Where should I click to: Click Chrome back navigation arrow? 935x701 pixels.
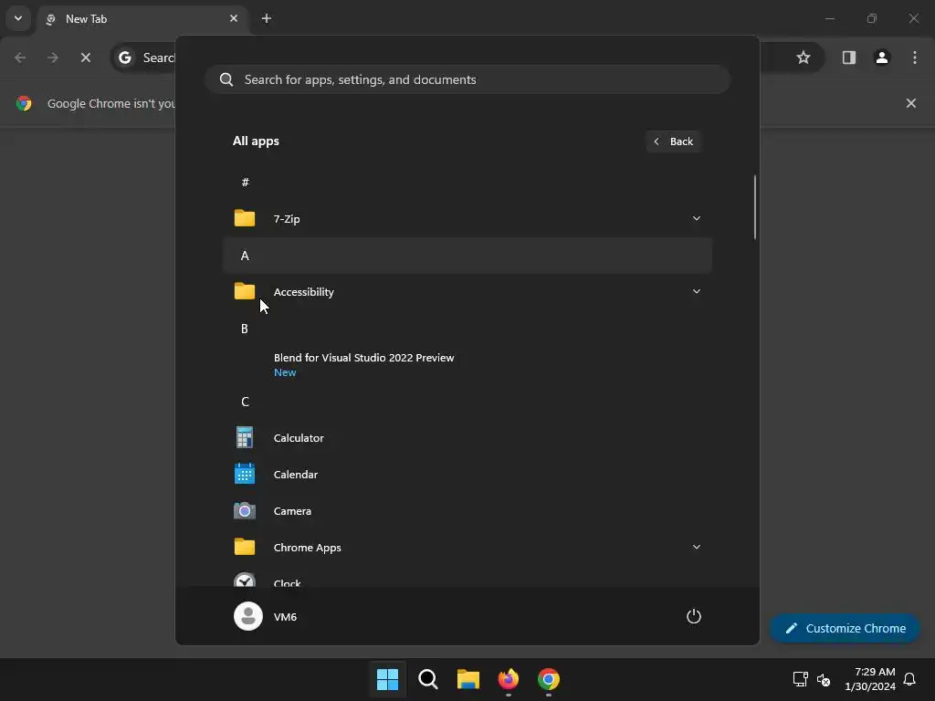coord(20,58)
